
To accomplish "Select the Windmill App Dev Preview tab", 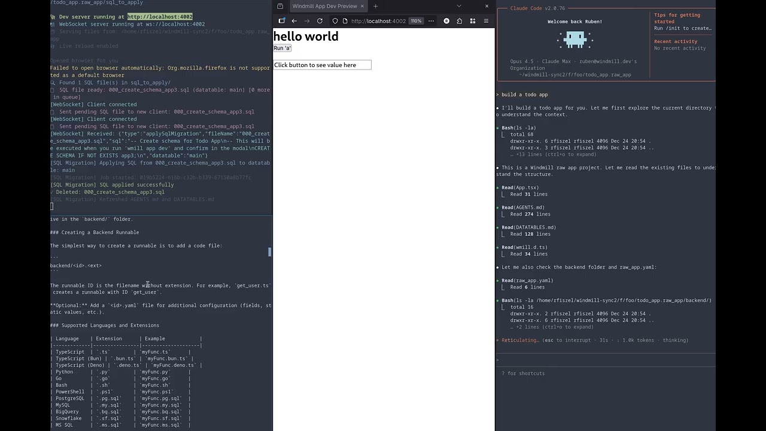I will click(x=324, y=6).
